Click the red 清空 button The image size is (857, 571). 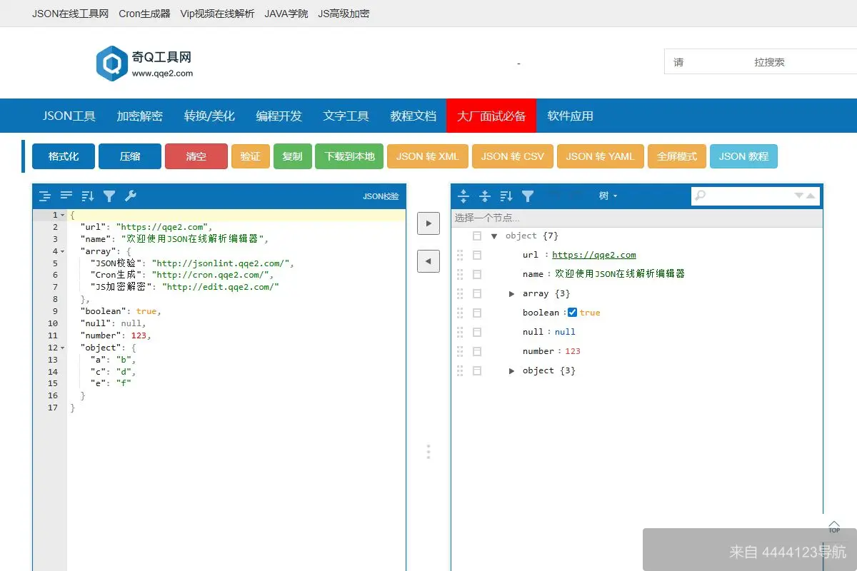click(196, 156)
